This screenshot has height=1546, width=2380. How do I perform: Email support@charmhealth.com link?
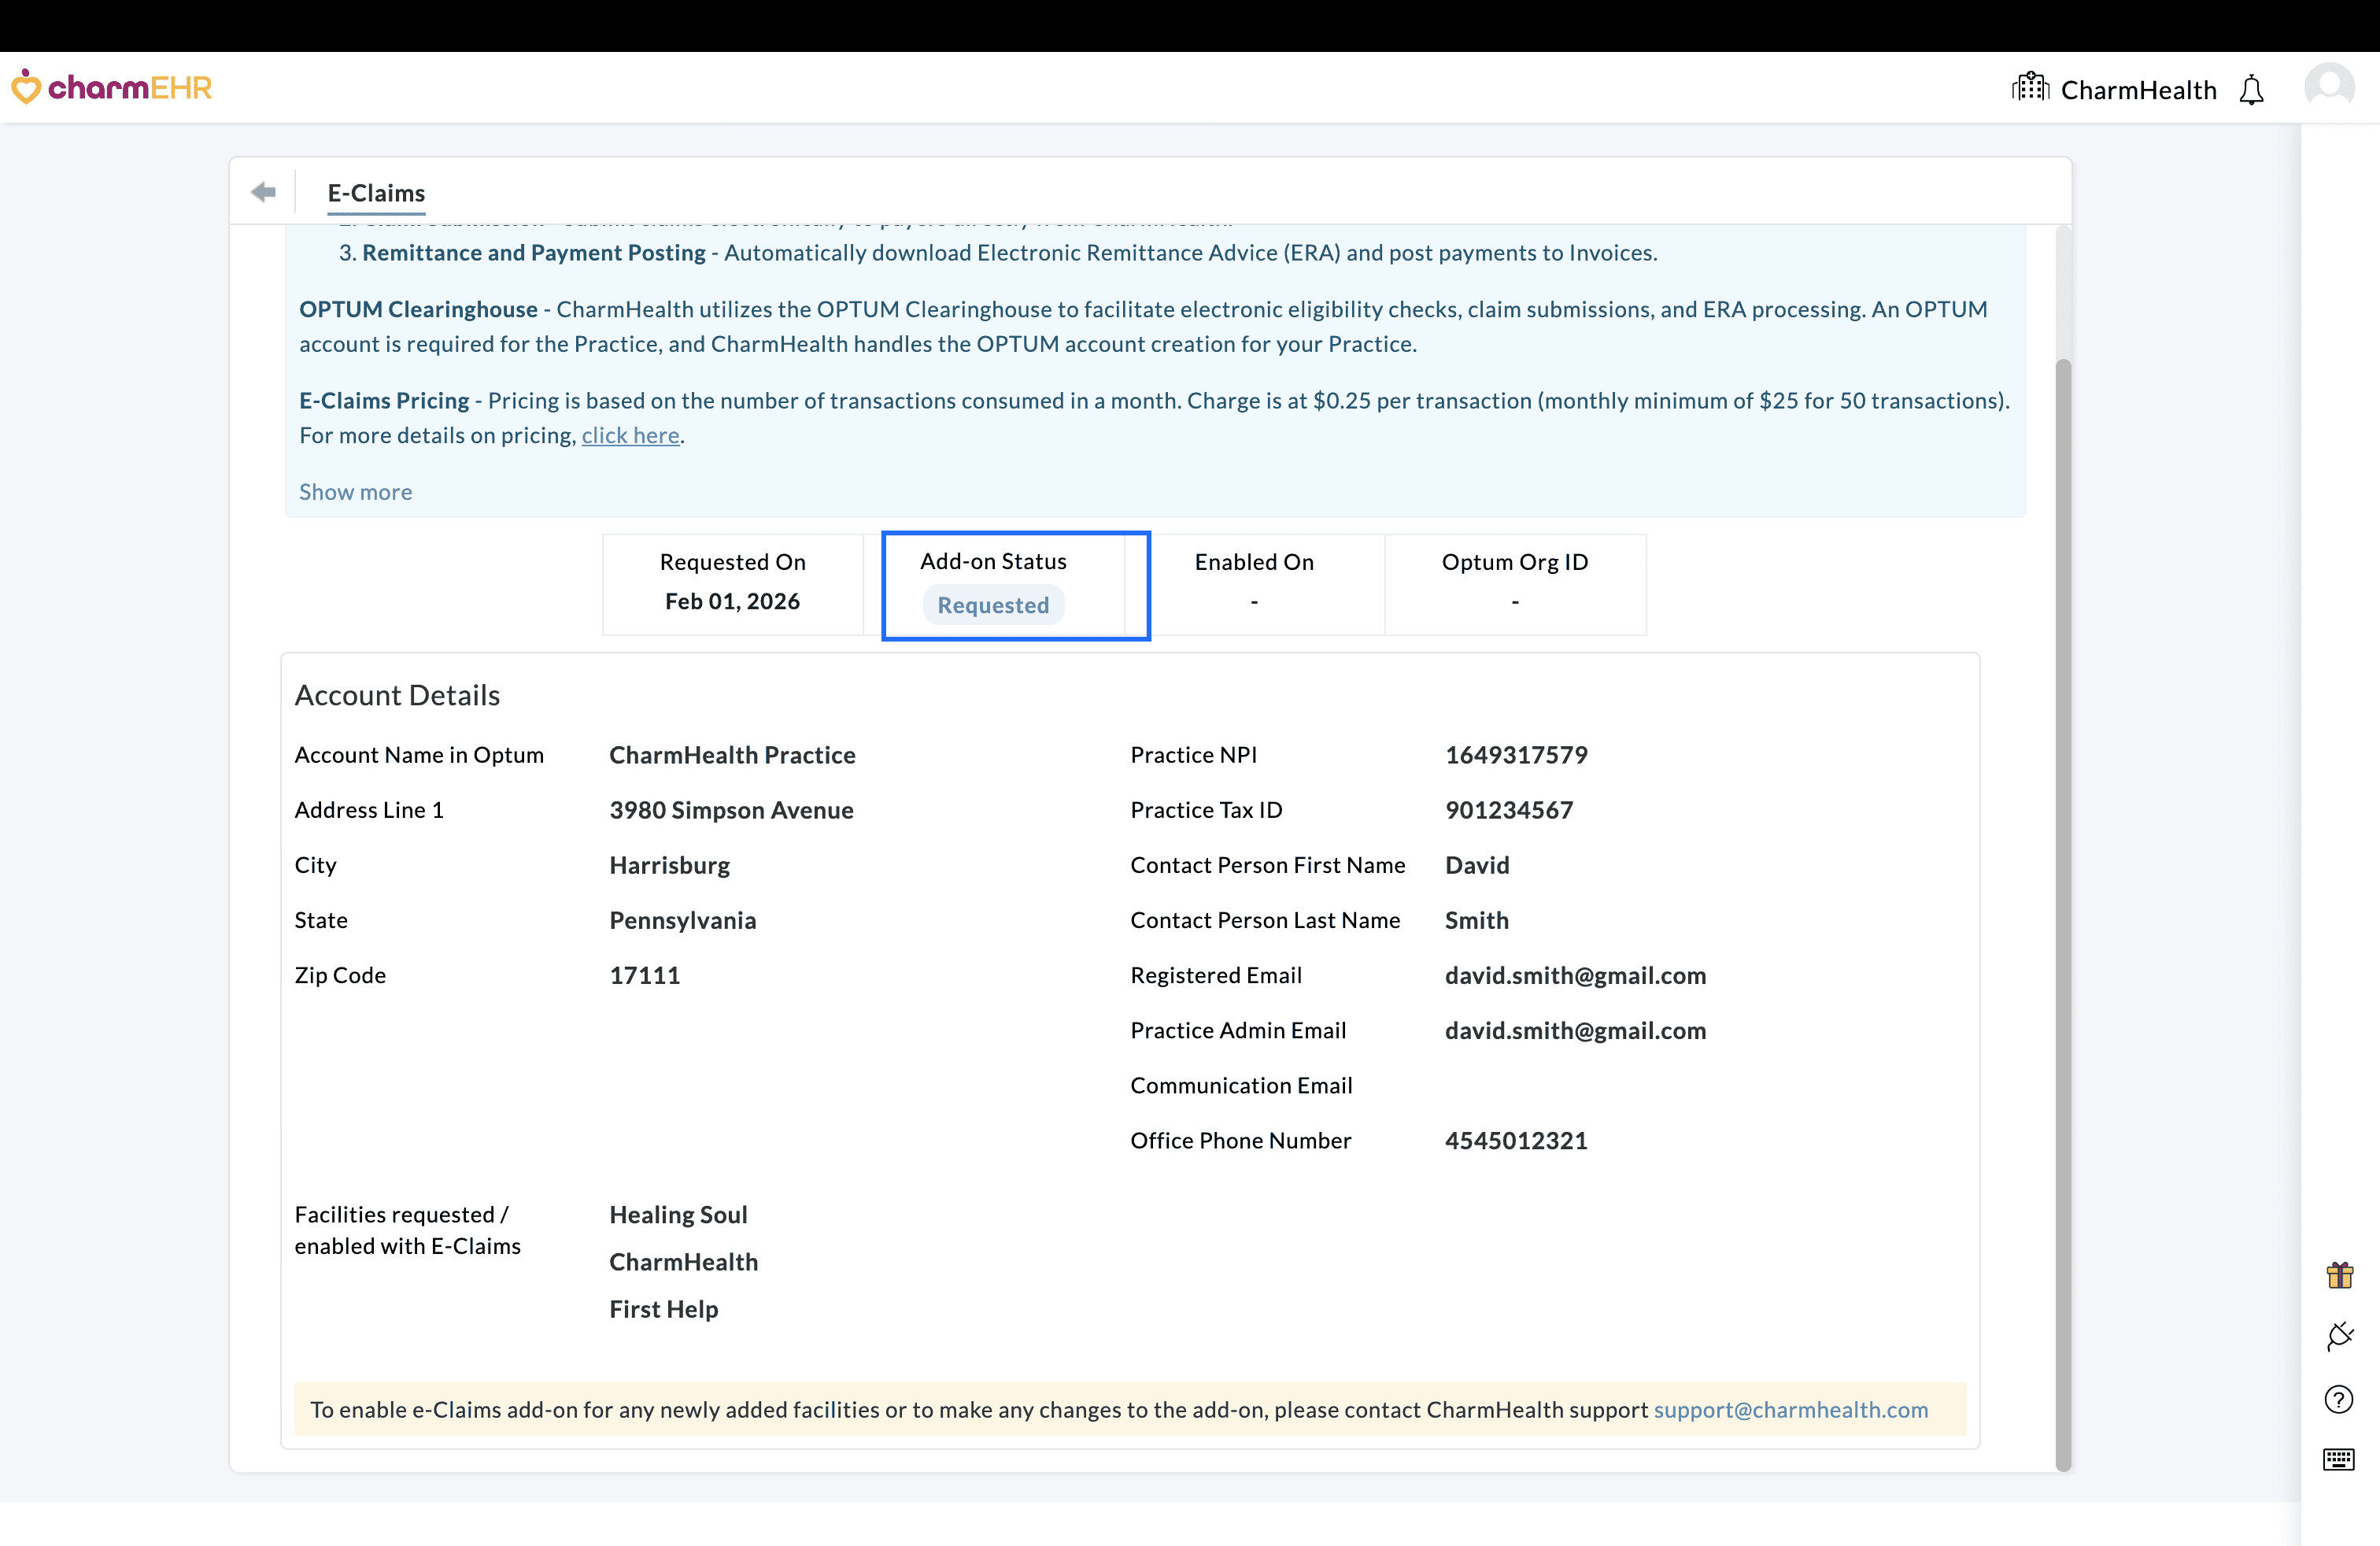click(1790, 1409)
